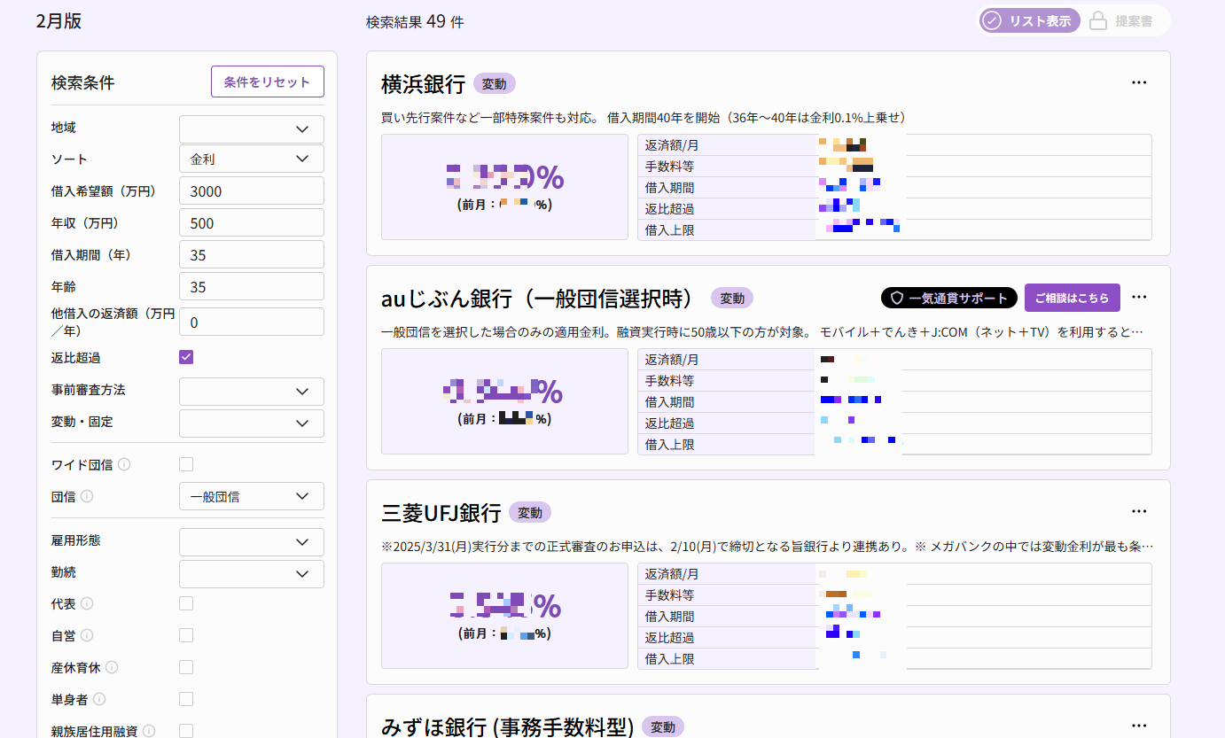
Task: Click the info icon beside 代表
Action: pos(87,603)
